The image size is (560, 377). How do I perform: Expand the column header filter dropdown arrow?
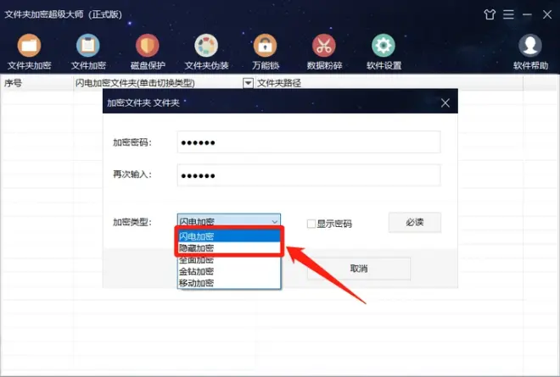248,83
